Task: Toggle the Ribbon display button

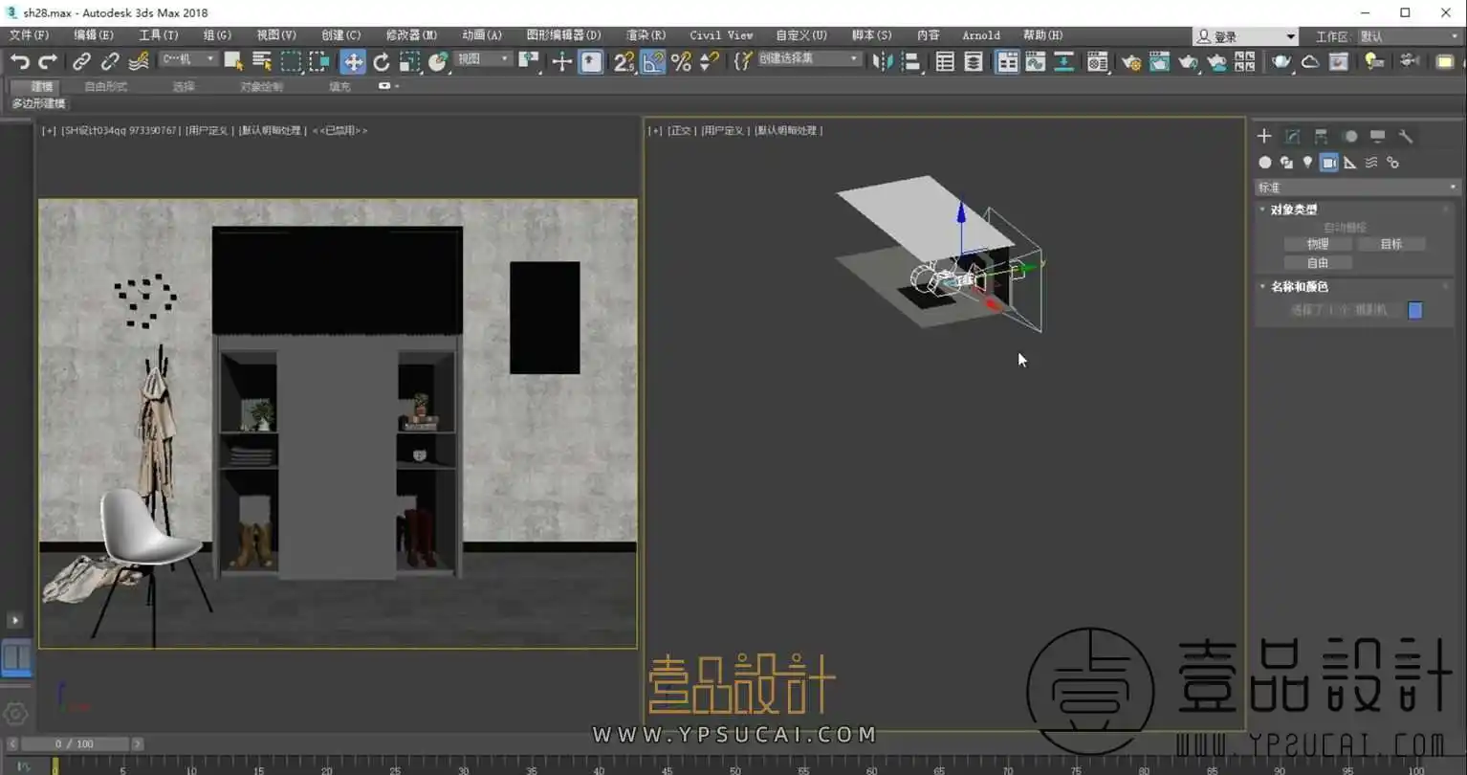Action: [x=1007, y=61]
